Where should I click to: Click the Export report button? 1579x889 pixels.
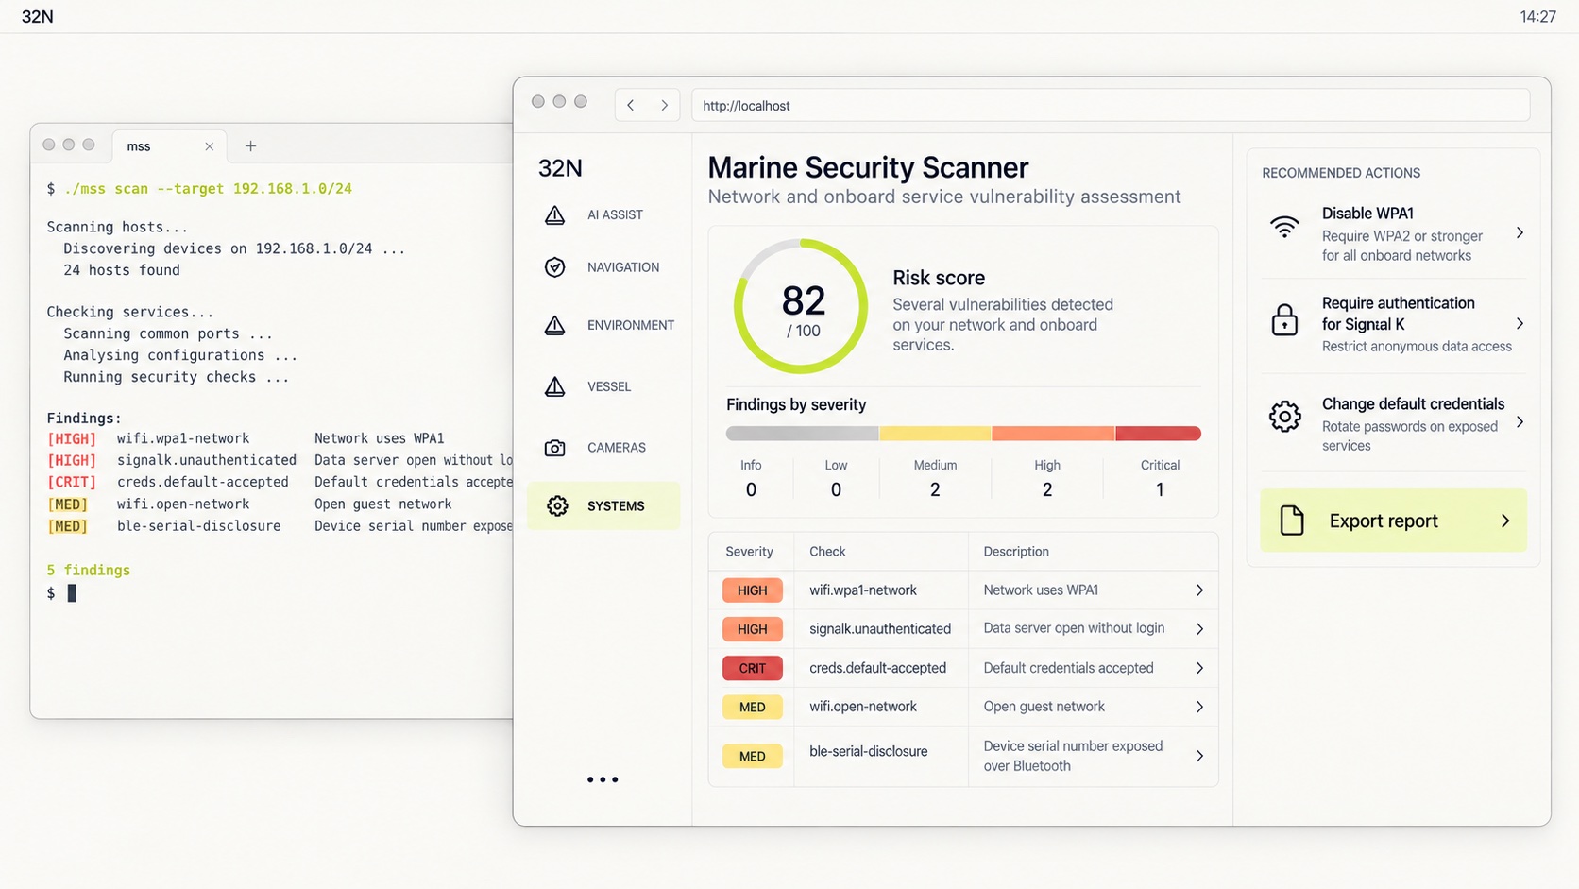(x=1393, y=521)
